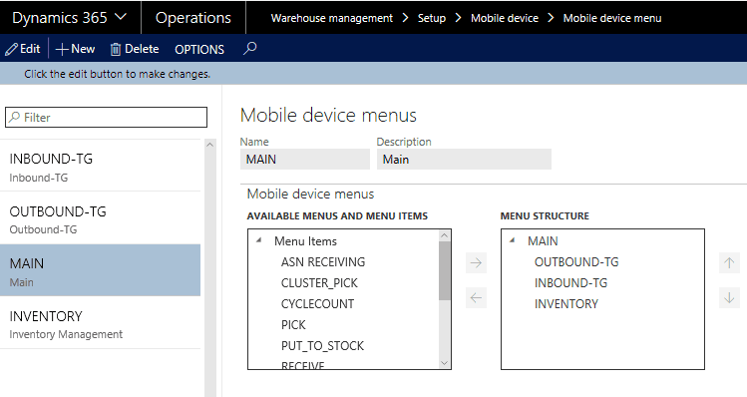
Task: Click the up arrow of the available items scrollbar
Action: 445,235
